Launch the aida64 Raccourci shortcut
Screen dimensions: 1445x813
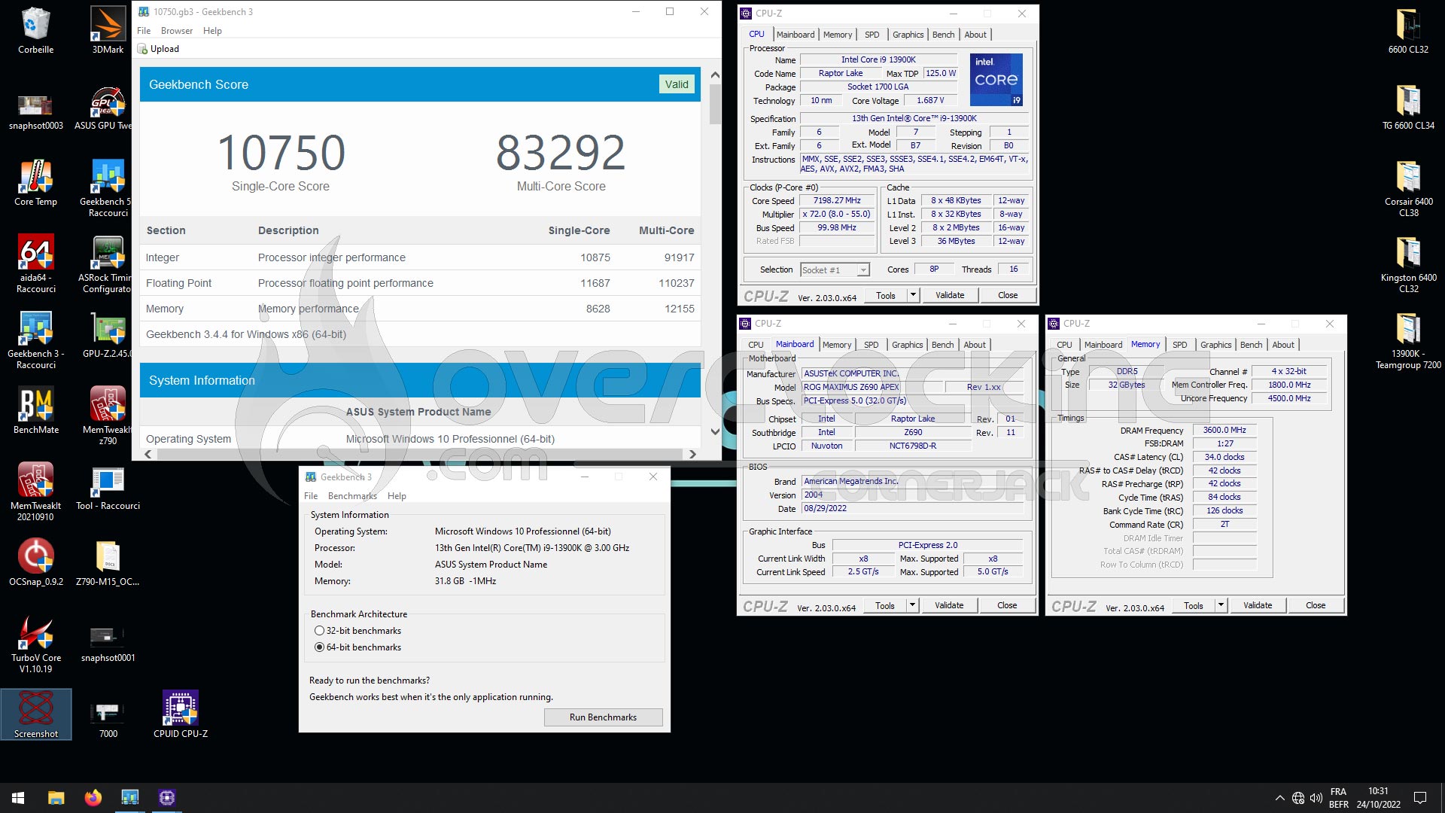(35, 263)
